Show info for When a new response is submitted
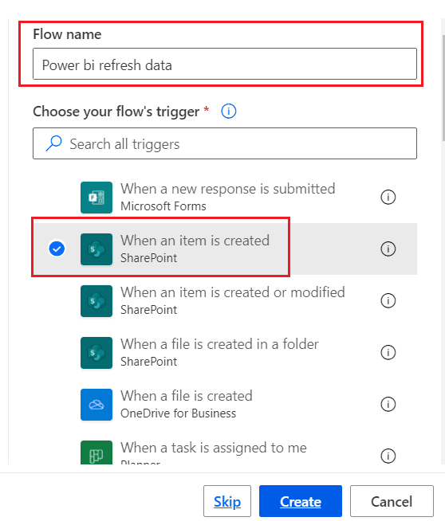The width and height of the screenshot is (445, 521). click(x=388, y=198)
